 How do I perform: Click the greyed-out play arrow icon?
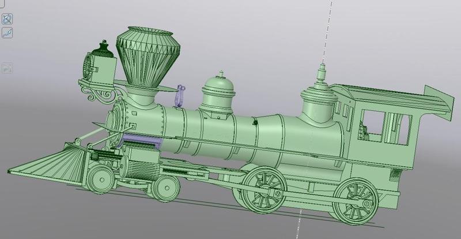[x=7, y=68]
